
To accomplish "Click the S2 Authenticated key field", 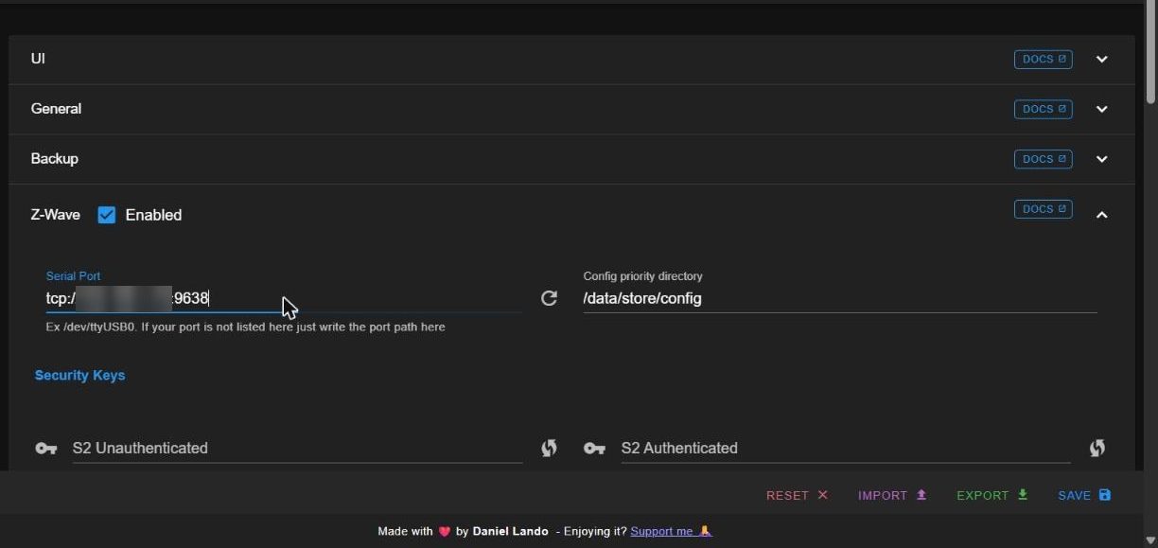I will point(846,448).
